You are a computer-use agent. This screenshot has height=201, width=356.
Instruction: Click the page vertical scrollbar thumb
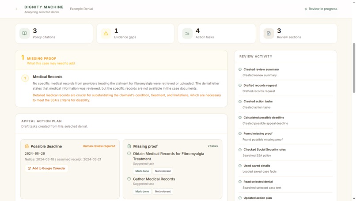(354, 68)
